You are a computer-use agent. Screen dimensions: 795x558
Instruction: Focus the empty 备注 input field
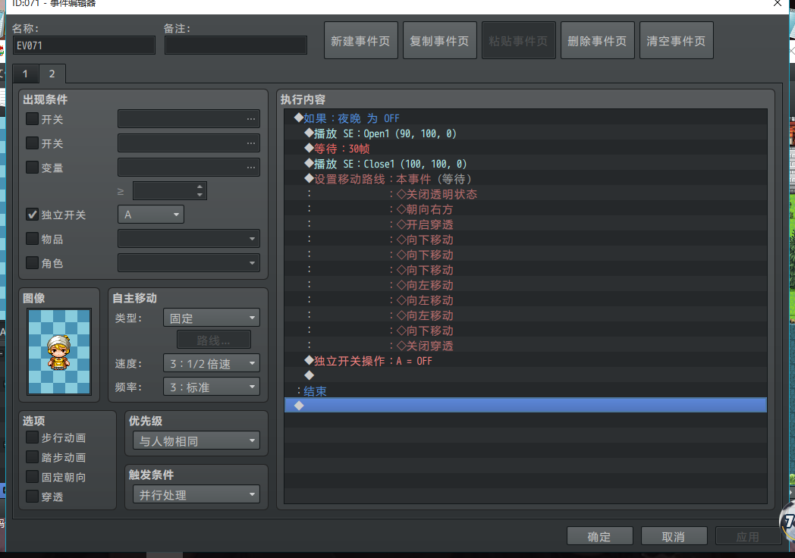236,45
